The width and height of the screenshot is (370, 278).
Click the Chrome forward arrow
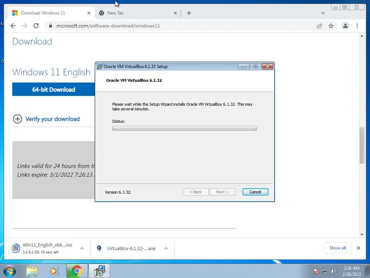(25, 26)
